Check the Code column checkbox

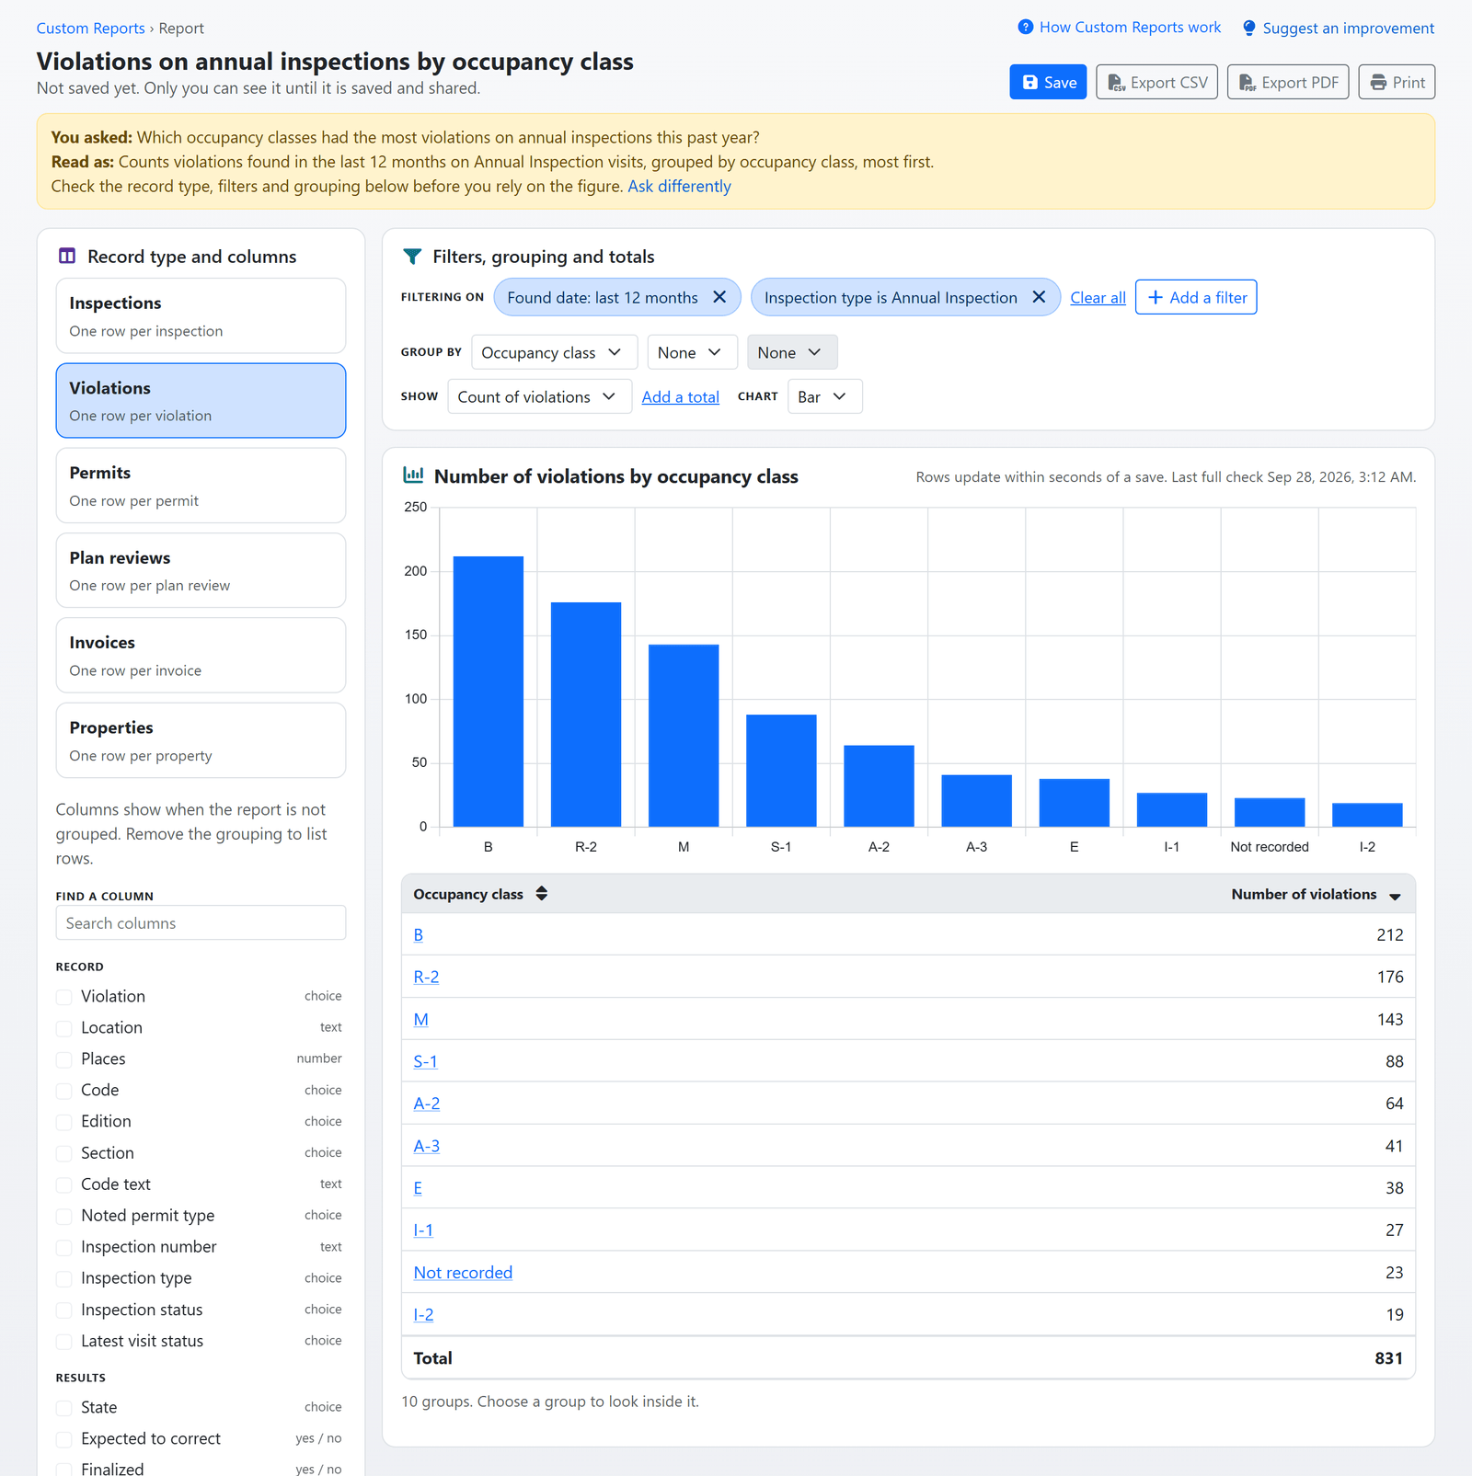pyautogui.click(x=64, y=1091)
